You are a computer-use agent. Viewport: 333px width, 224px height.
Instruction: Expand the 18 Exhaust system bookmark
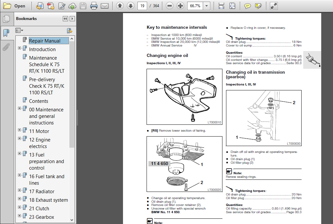coord(20,199)
